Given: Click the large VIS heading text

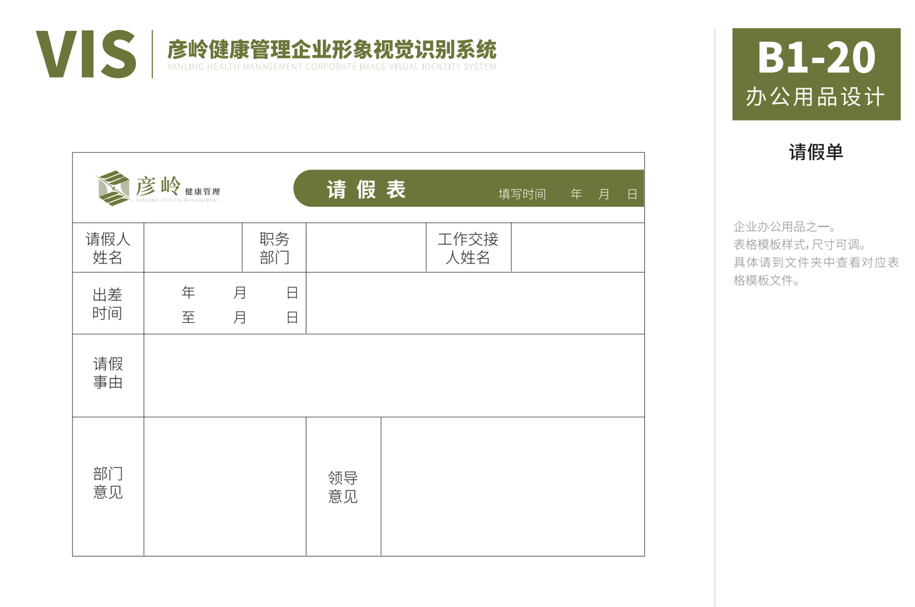Looking at the screenshot, I should [86, 54].
